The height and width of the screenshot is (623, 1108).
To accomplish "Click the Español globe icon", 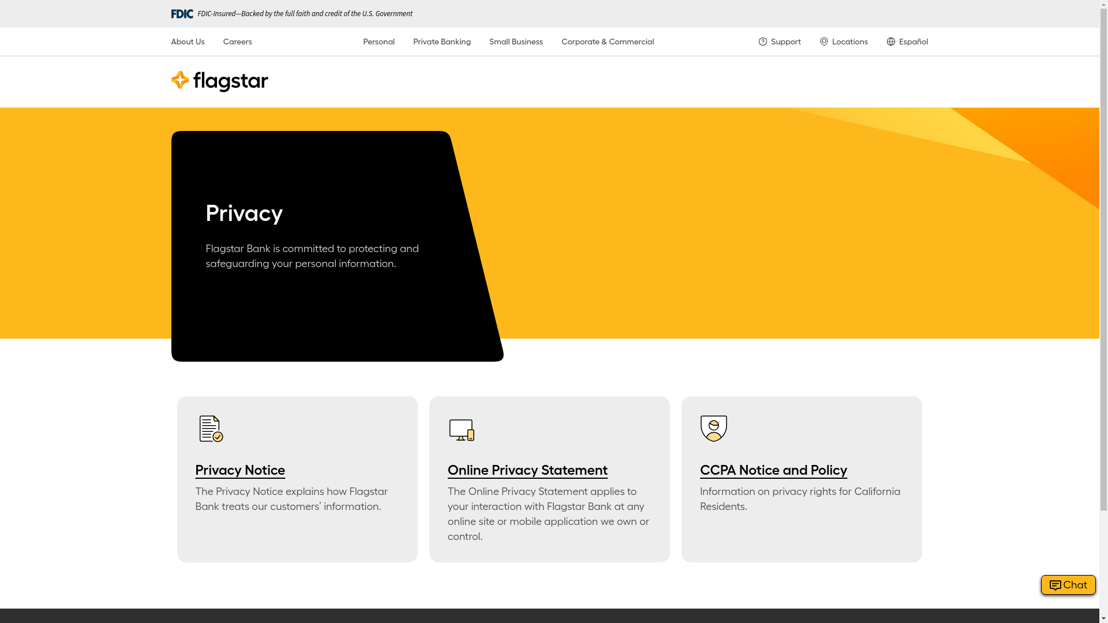I will point(890,42).
